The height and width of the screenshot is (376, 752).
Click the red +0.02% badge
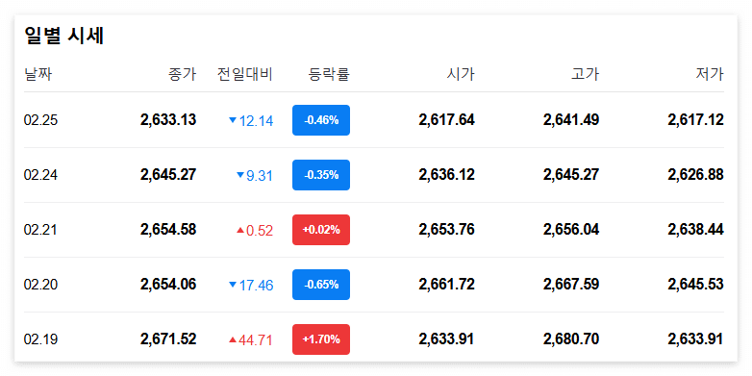[x=321, y=230]
